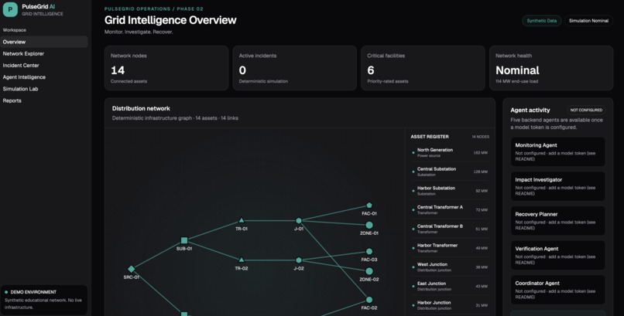The height and width of the screenshot is (316, 624).
Task: Select East Junction register row
Action: point(450,286)
